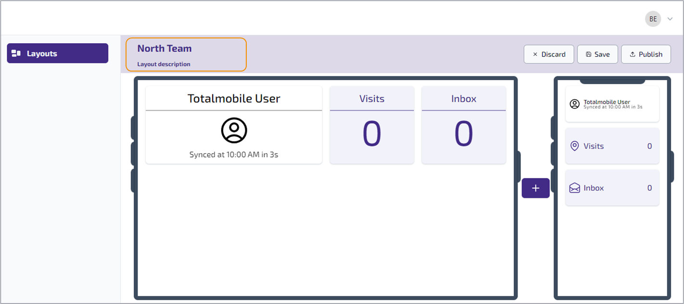The height and width of the screenshot is (304, 684).
Task: Select the Totalmobile User card in tablet preview
Action: (x=234, y=125)
